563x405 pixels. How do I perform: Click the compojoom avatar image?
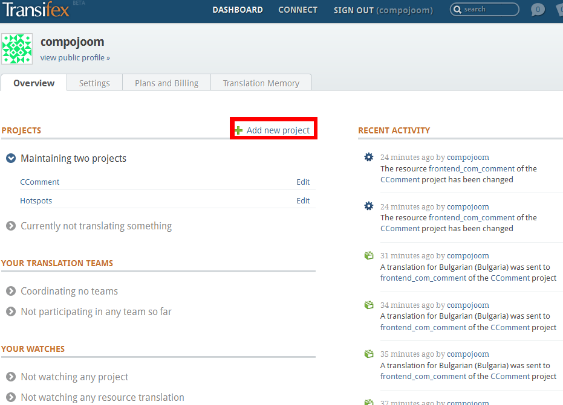pyautogui.click(x=17, y=49)
